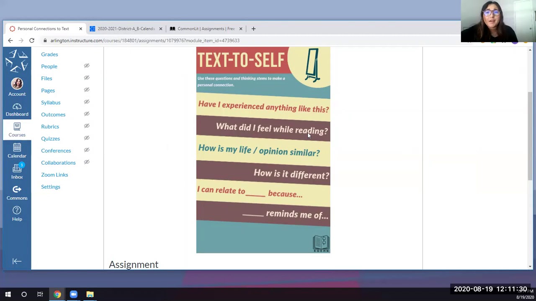
Task: Open Cortana search circle on taskbar
Action: [x=24, y=294]
